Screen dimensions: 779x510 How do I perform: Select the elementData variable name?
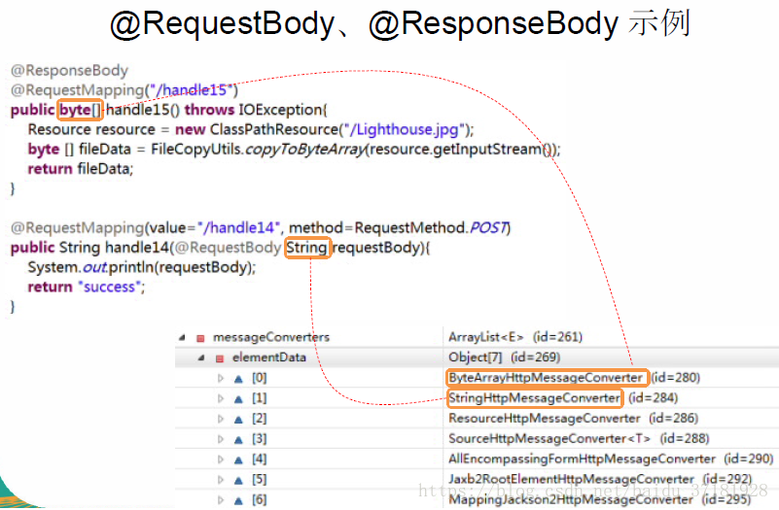269,357
